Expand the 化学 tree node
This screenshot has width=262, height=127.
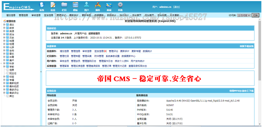4,47
